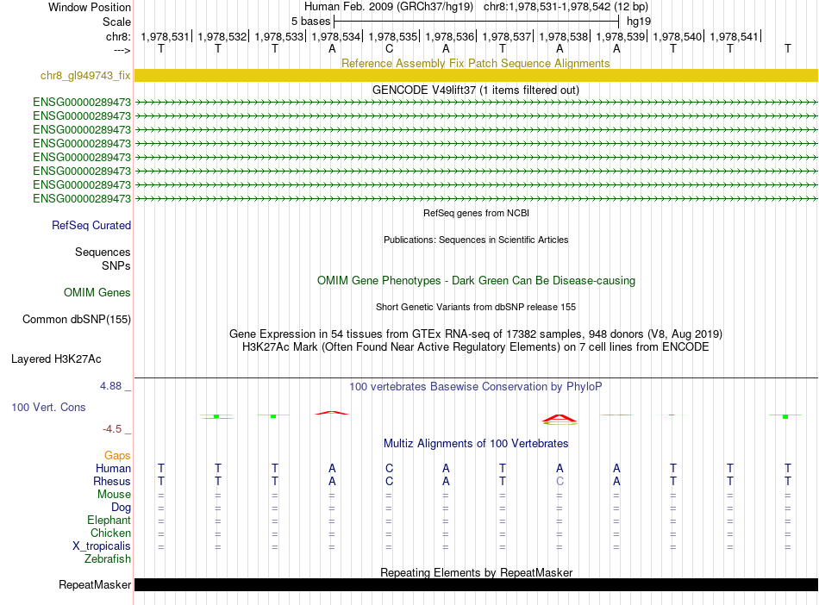Click Short Genetic Variants from dbSNP title
The height and width of the screenshot is (605, 819).
tap(475, 307)
